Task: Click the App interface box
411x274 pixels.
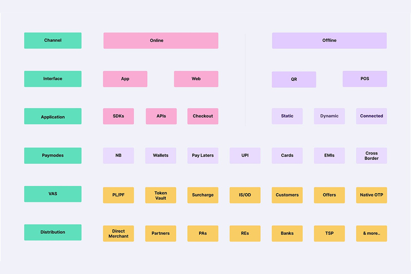Action: click(125, 79)
